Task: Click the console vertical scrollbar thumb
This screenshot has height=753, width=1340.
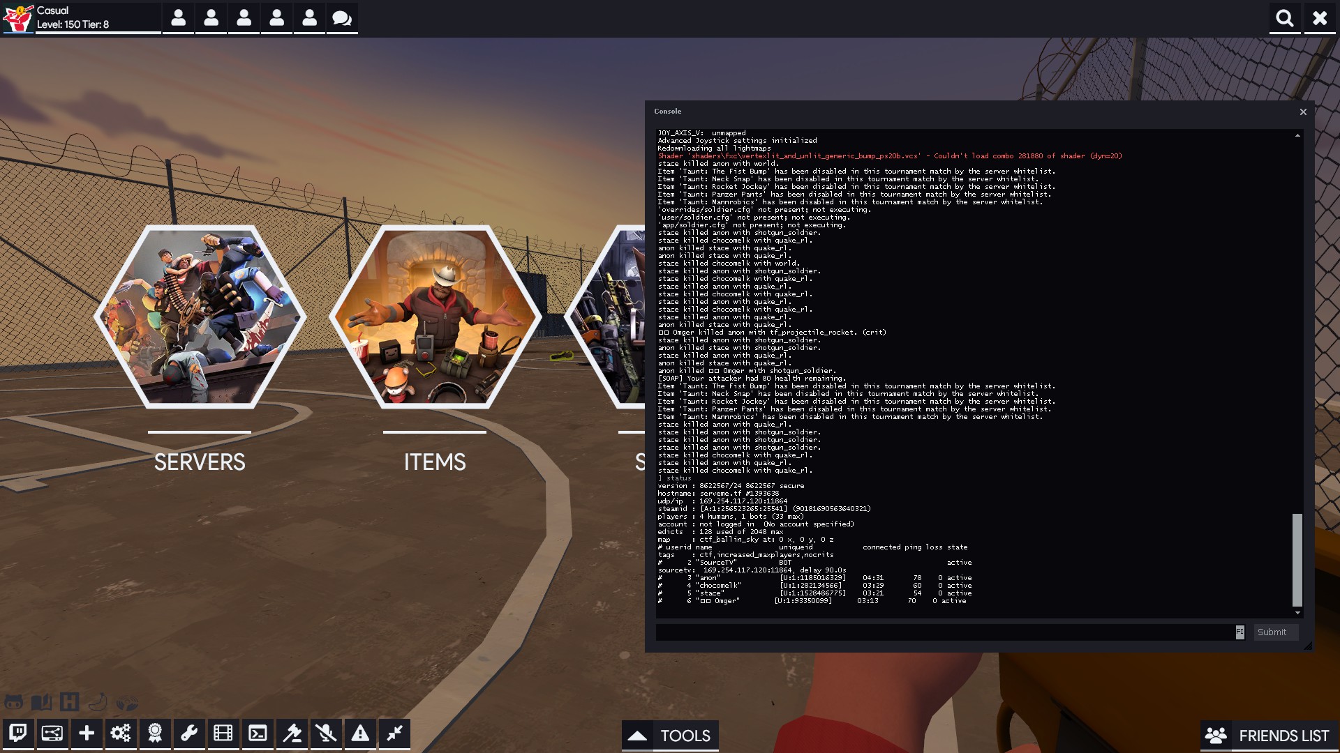Action: click(1297, 560)
